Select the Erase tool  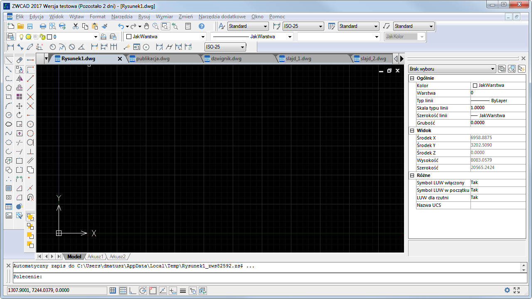(x=20, y=60)
